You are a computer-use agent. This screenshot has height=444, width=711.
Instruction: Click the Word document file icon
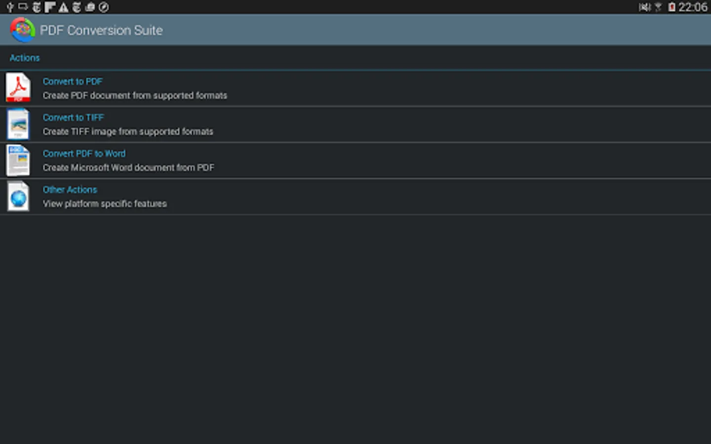[x=18, y=160]
